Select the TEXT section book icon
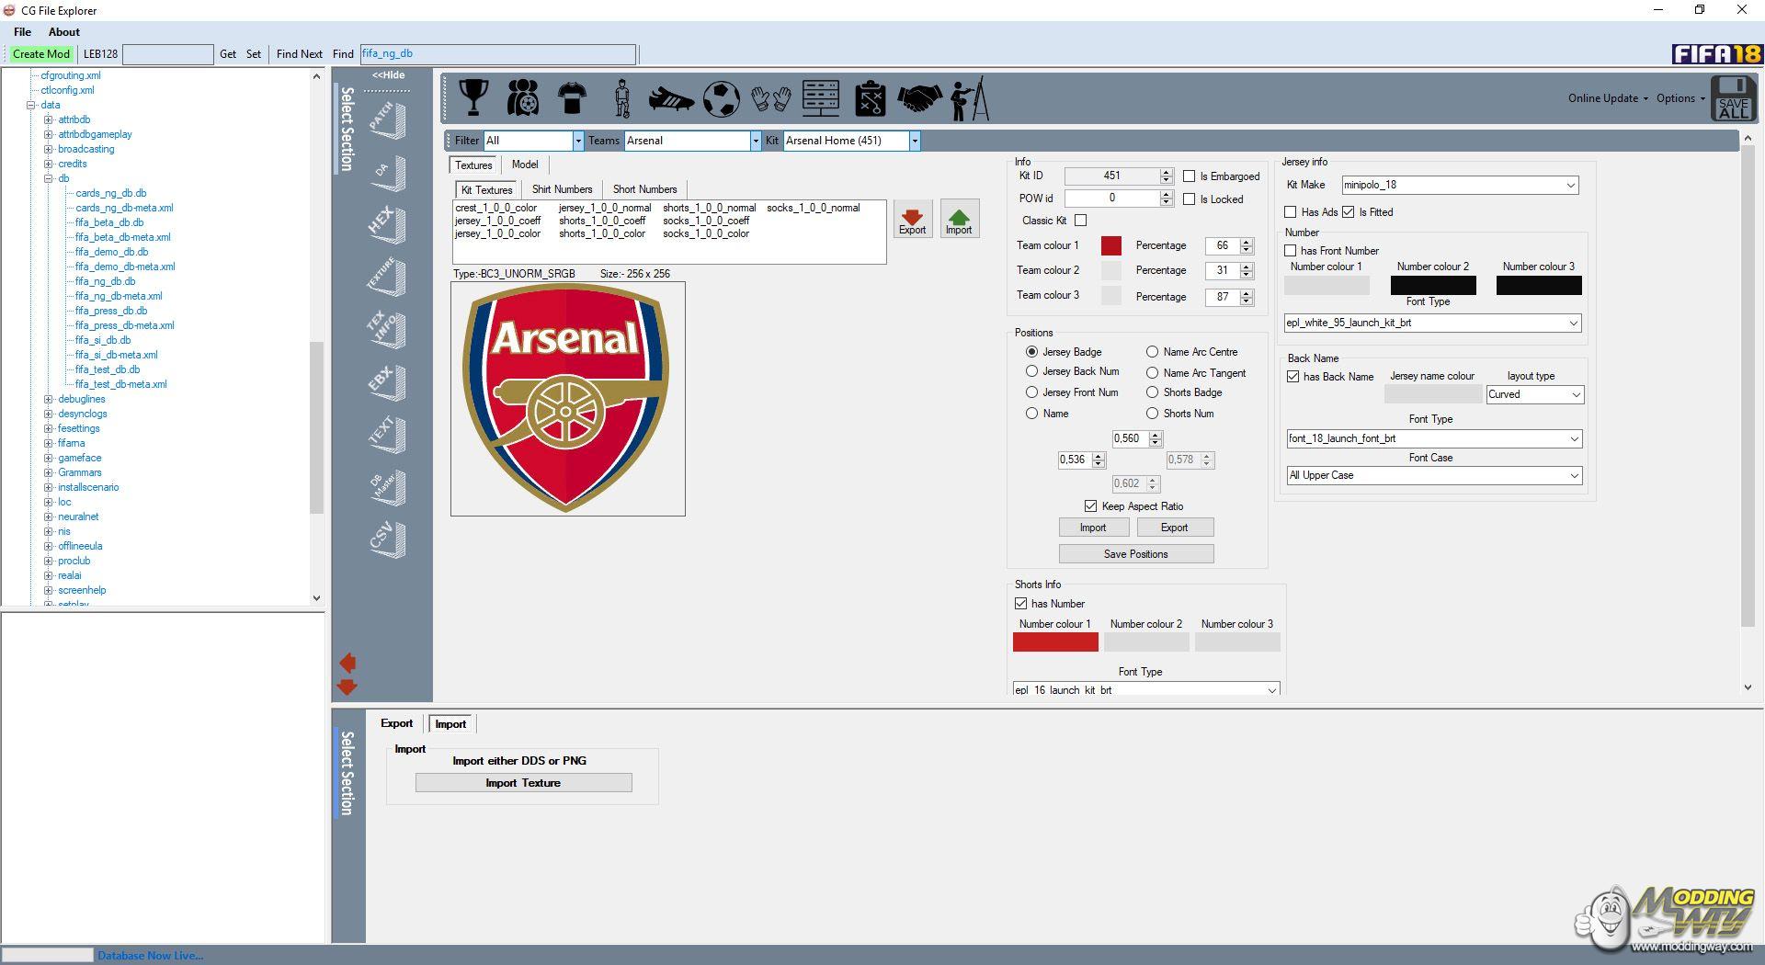 [x=387, y=435]
